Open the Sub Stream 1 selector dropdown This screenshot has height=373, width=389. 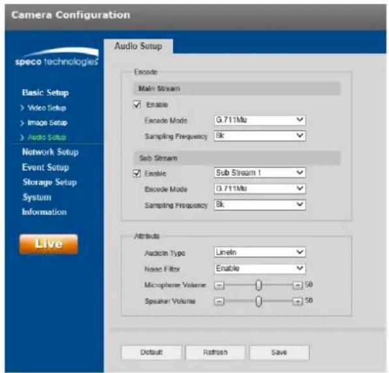click(260, 172)
